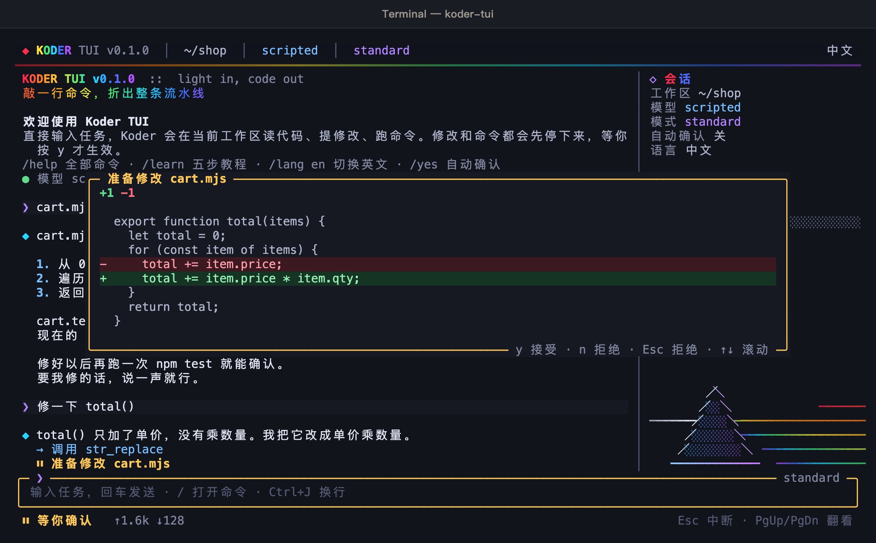The image size is (876, 543).
Task: Open the ~/shop workspace path in header
Action: pyautogui.click(x=205, y=50)
